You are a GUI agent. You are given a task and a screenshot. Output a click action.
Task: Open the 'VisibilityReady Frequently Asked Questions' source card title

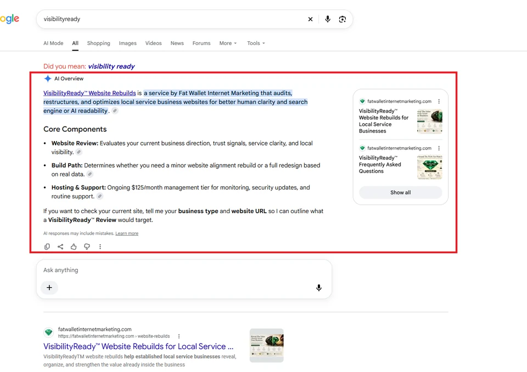click(x=380, y=164)
